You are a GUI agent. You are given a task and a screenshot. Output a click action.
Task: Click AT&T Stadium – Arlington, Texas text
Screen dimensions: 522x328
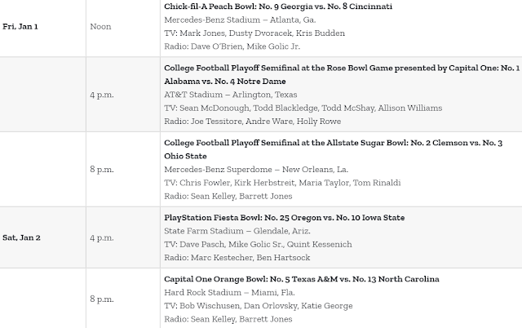pos(230,95)
